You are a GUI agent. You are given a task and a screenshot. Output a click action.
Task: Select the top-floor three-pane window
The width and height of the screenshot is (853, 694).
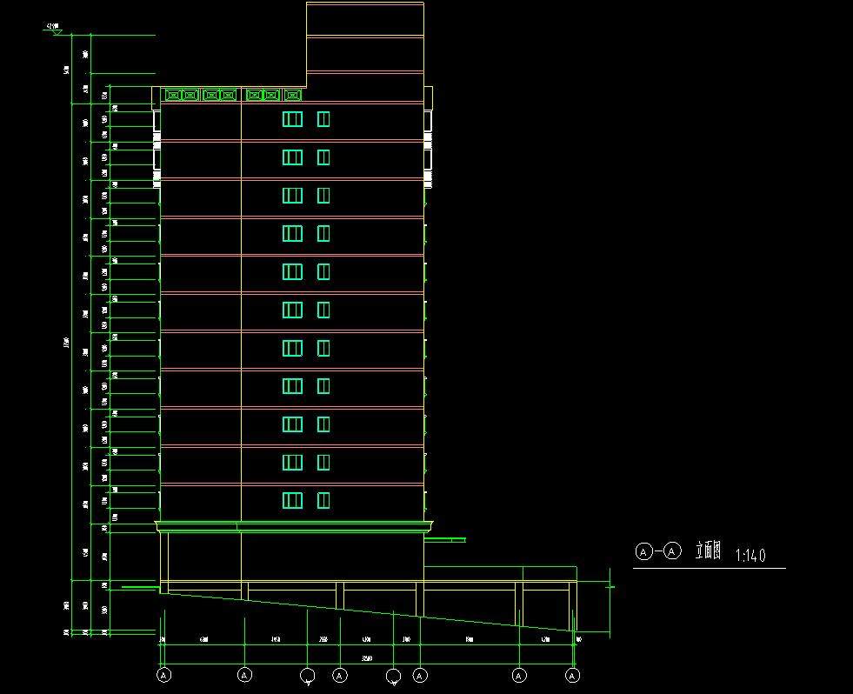click(x=292, y=119)
